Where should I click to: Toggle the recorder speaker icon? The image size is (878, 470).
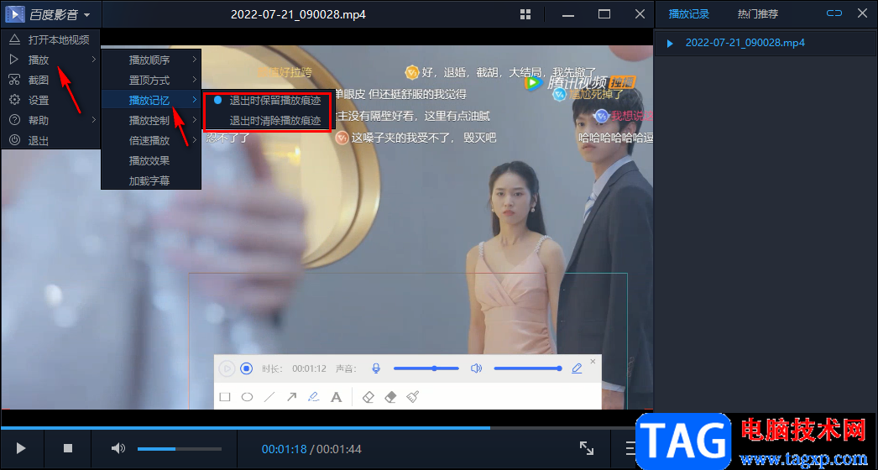[476, 368]
